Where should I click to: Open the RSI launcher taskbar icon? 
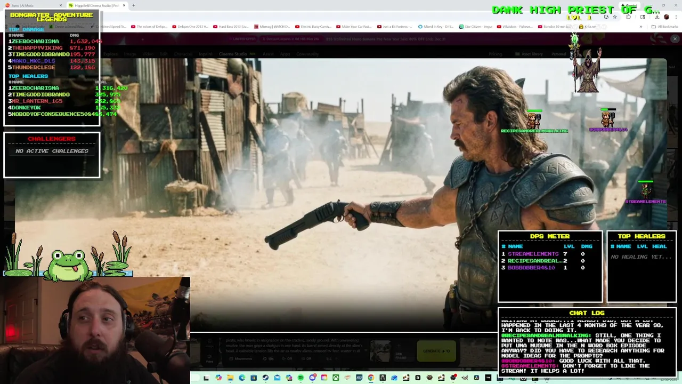[359, 378]
